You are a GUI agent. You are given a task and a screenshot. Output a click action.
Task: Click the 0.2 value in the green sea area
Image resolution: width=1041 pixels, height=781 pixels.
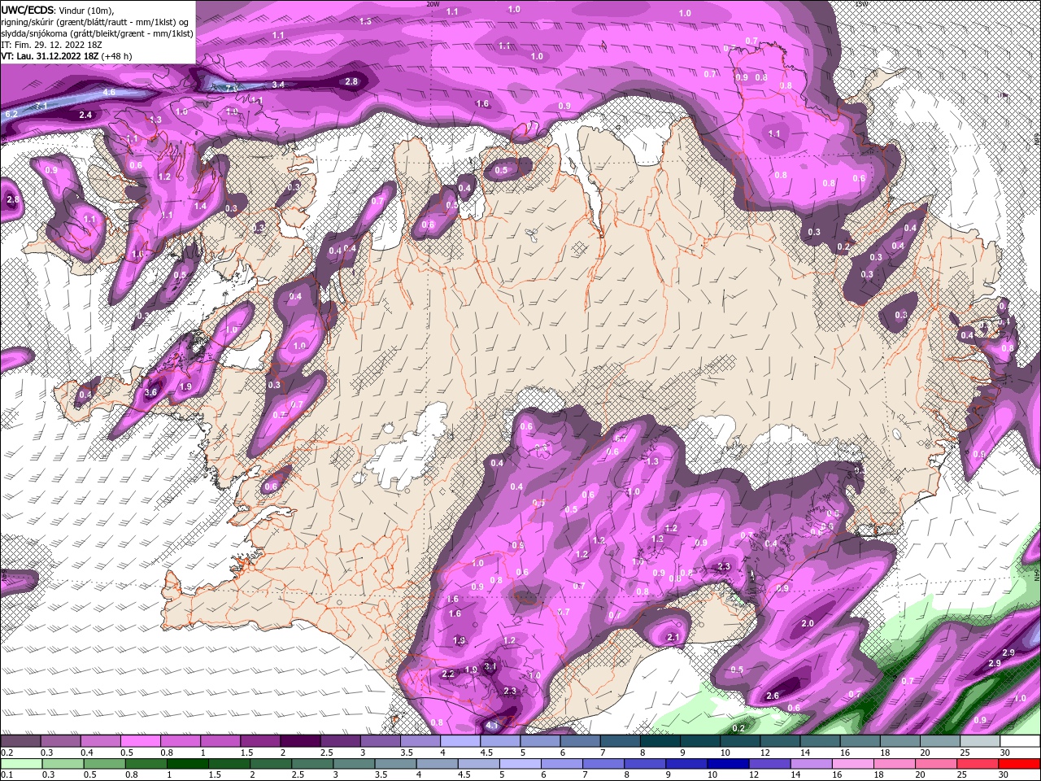click(x=738, y=728)
